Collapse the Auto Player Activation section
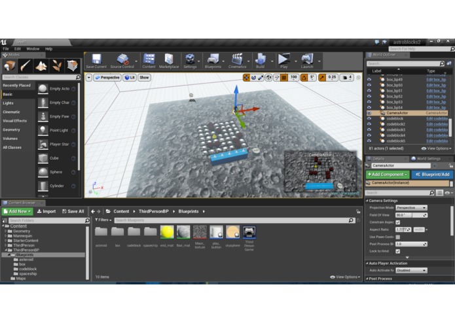 point(367,263)
